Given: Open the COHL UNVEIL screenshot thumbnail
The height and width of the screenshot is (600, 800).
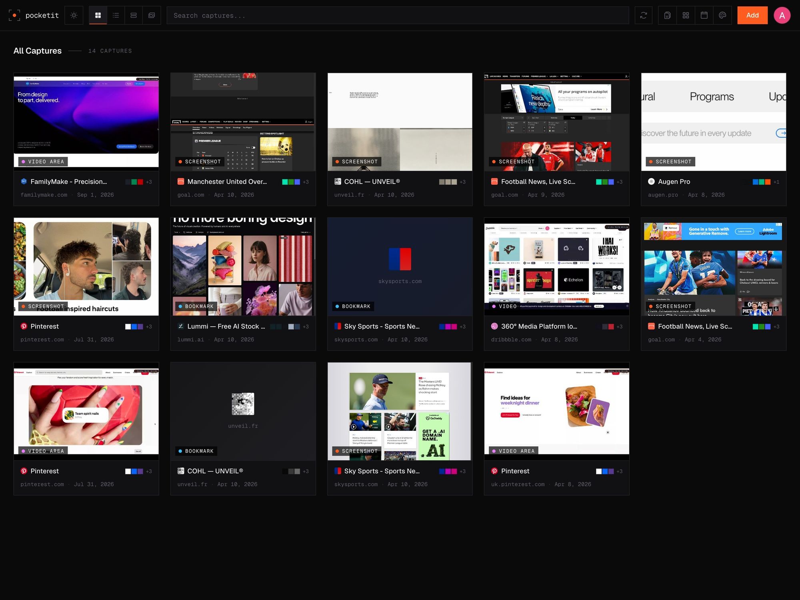Looking at the screenshot, I should pos(400,122).
